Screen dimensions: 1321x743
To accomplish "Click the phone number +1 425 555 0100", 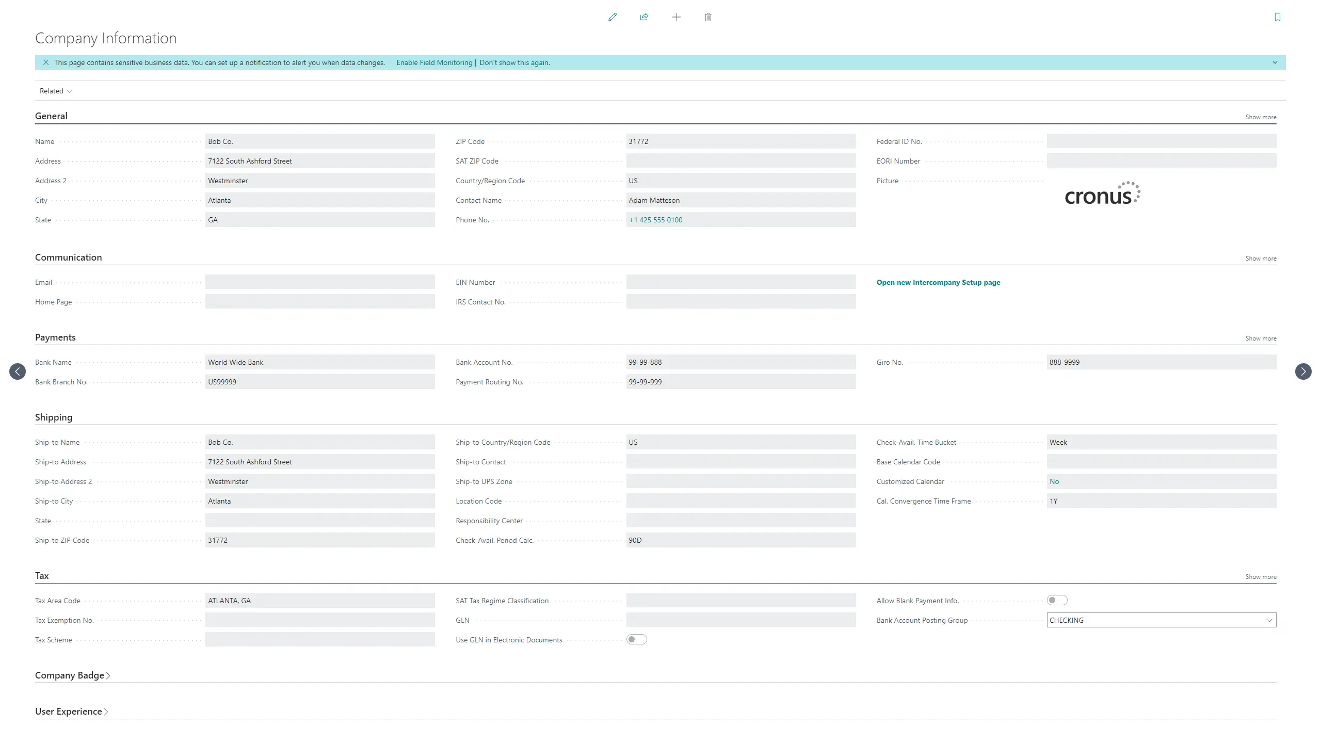I will [x=655, y=220].
